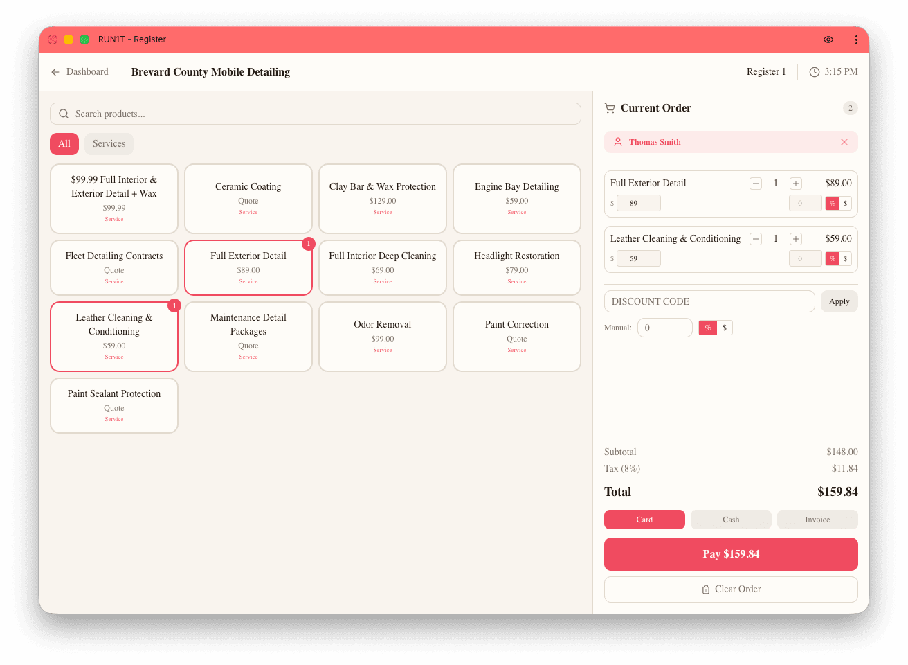Select dollar discount for Leather Cleaning line

click(845, 258)
